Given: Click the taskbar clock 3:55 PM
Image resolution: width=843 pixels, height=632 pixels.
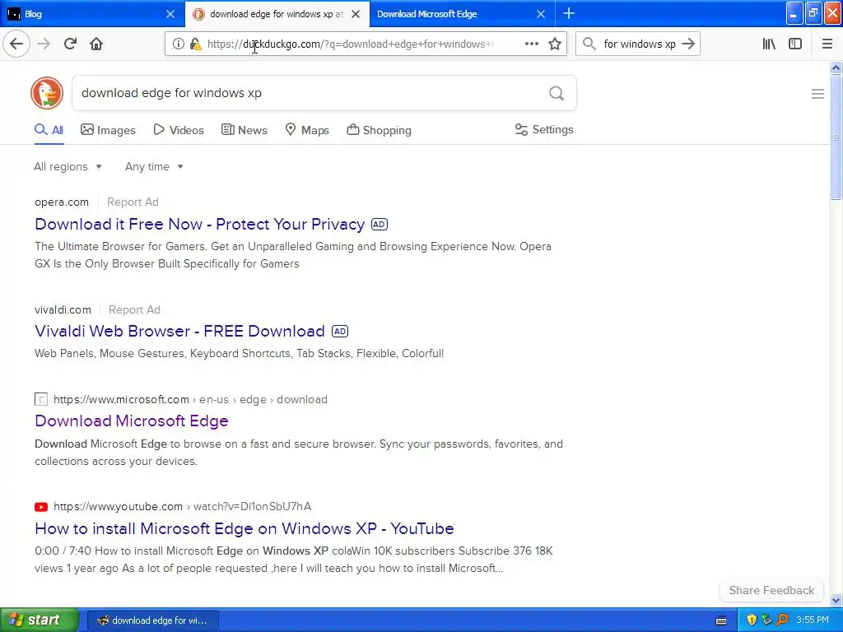Looking at the screenshot, I should point(812,620).
